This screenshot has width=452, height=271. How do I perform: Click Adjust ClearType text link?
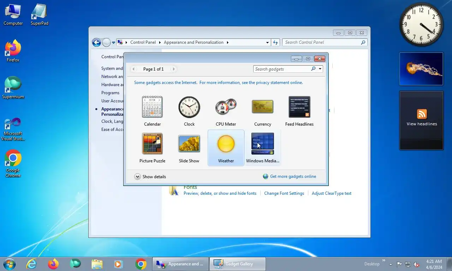pyautogui.click(x=332, y=193)
